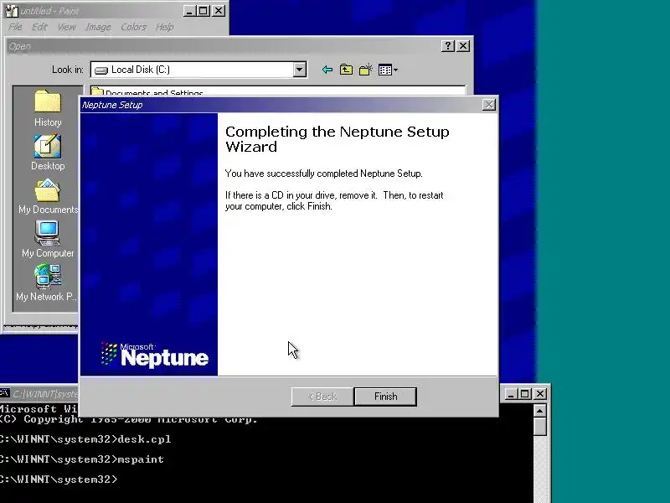Open Paint Image menu
Image resolution: width=670 pixels, height=503 pixels.
pyautogui.click(x=98, y=27)
